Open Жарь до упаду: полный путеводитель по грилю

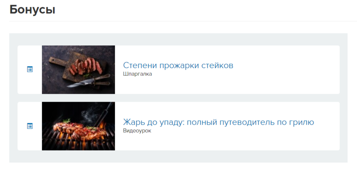pos(219,122)
